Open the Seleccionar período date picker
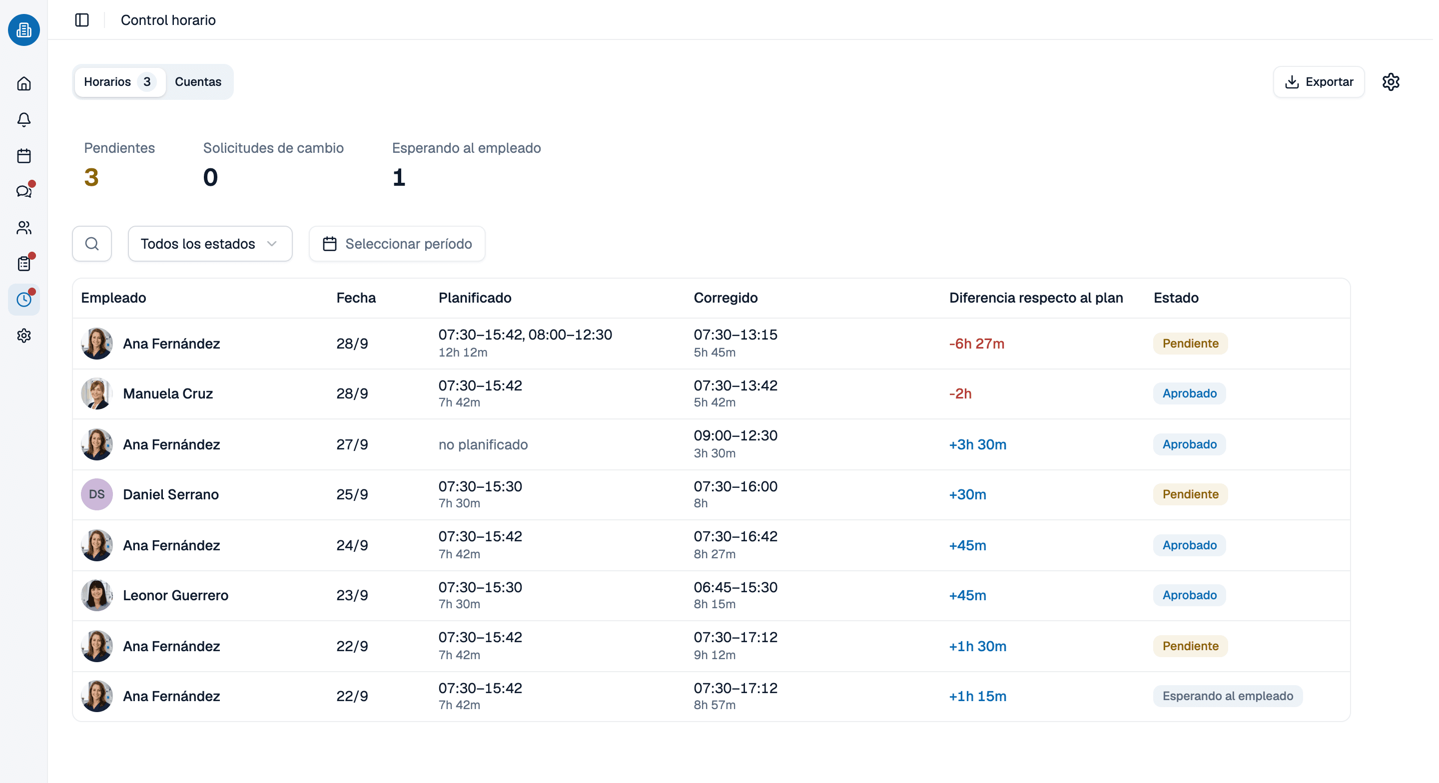This screenshot has width=1439, height=783. pos(397,244)
